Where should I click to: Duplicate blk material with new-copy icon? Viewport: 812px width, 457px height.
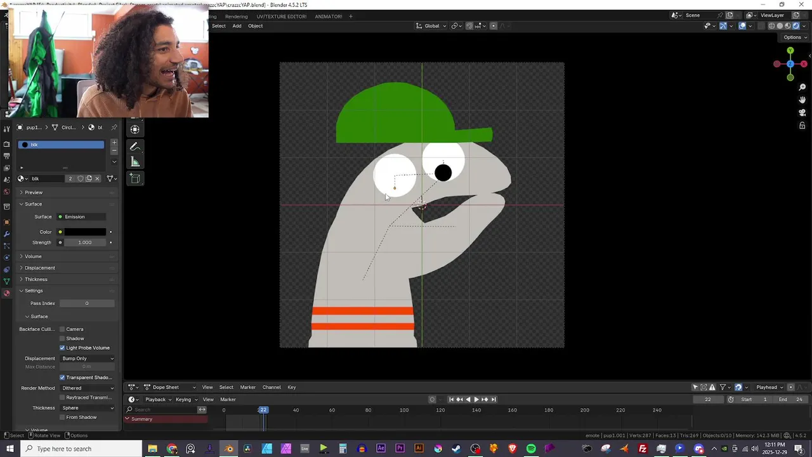pyautogui.click(x=89, y=178)
